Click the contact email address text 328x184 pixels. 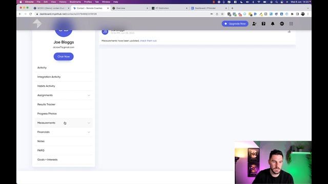(x=64, y=48)
